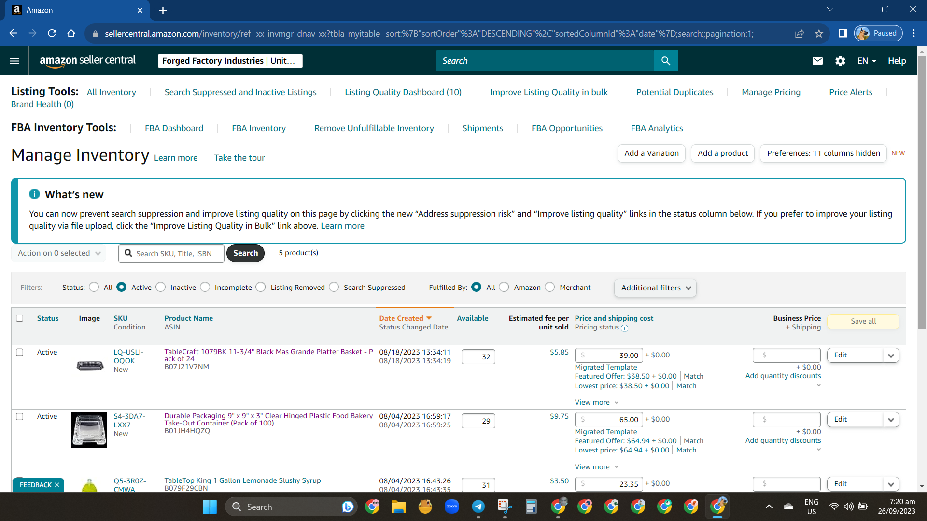The image size is (927, 521).
Task: Tick the select-all checkbox in table header
Action: 20,318
